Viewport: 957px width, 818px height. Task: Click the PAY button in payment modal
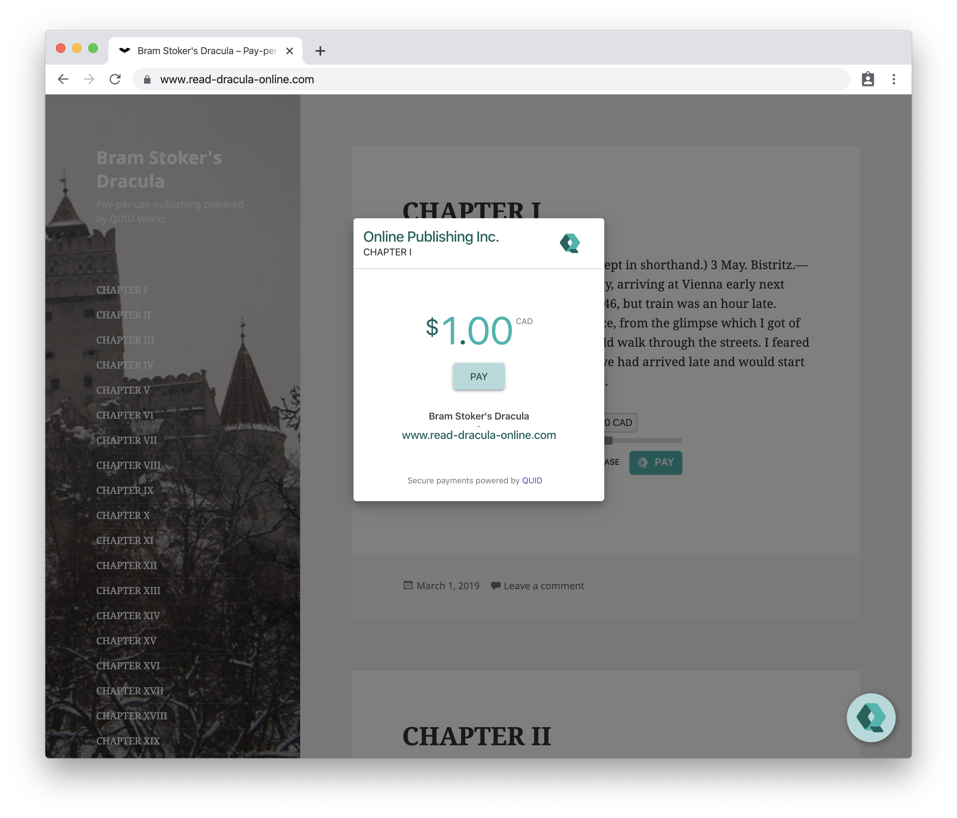479,376
